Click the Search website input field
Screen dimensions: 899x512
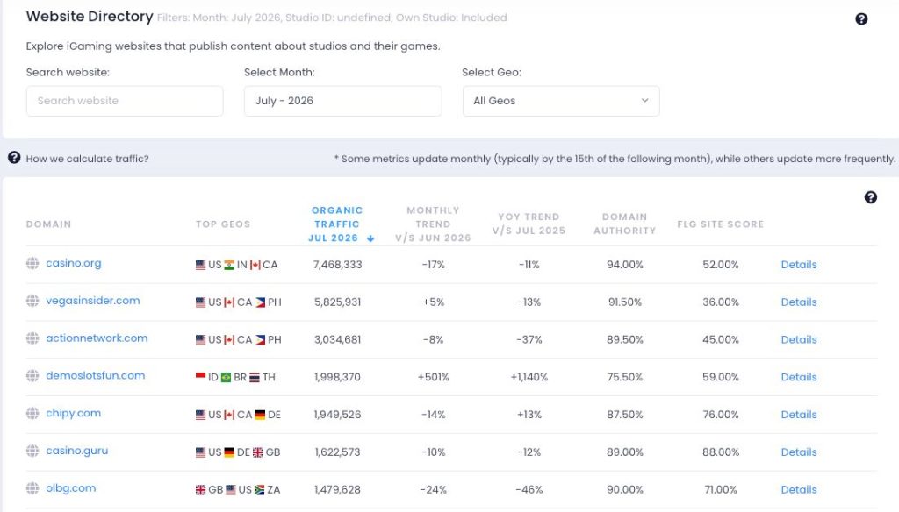125,101
